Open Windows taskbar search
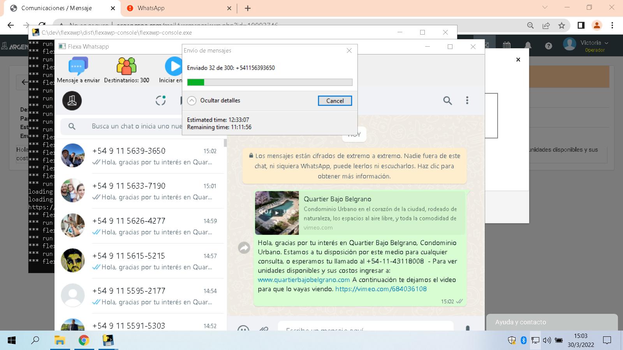Viewport: 623px width, 350px height. point(35,340)
